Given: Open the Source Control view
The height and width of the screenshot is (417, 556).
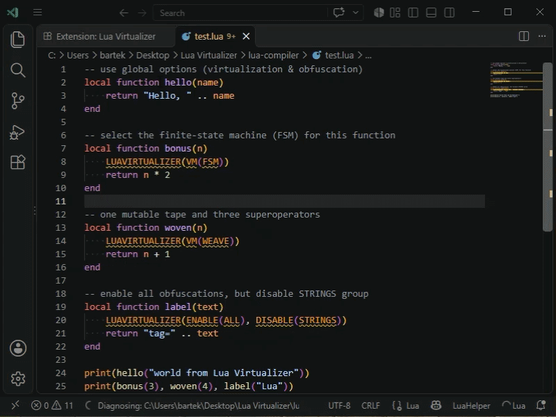Looking at the screenshot, I should (x=18, y=101).
